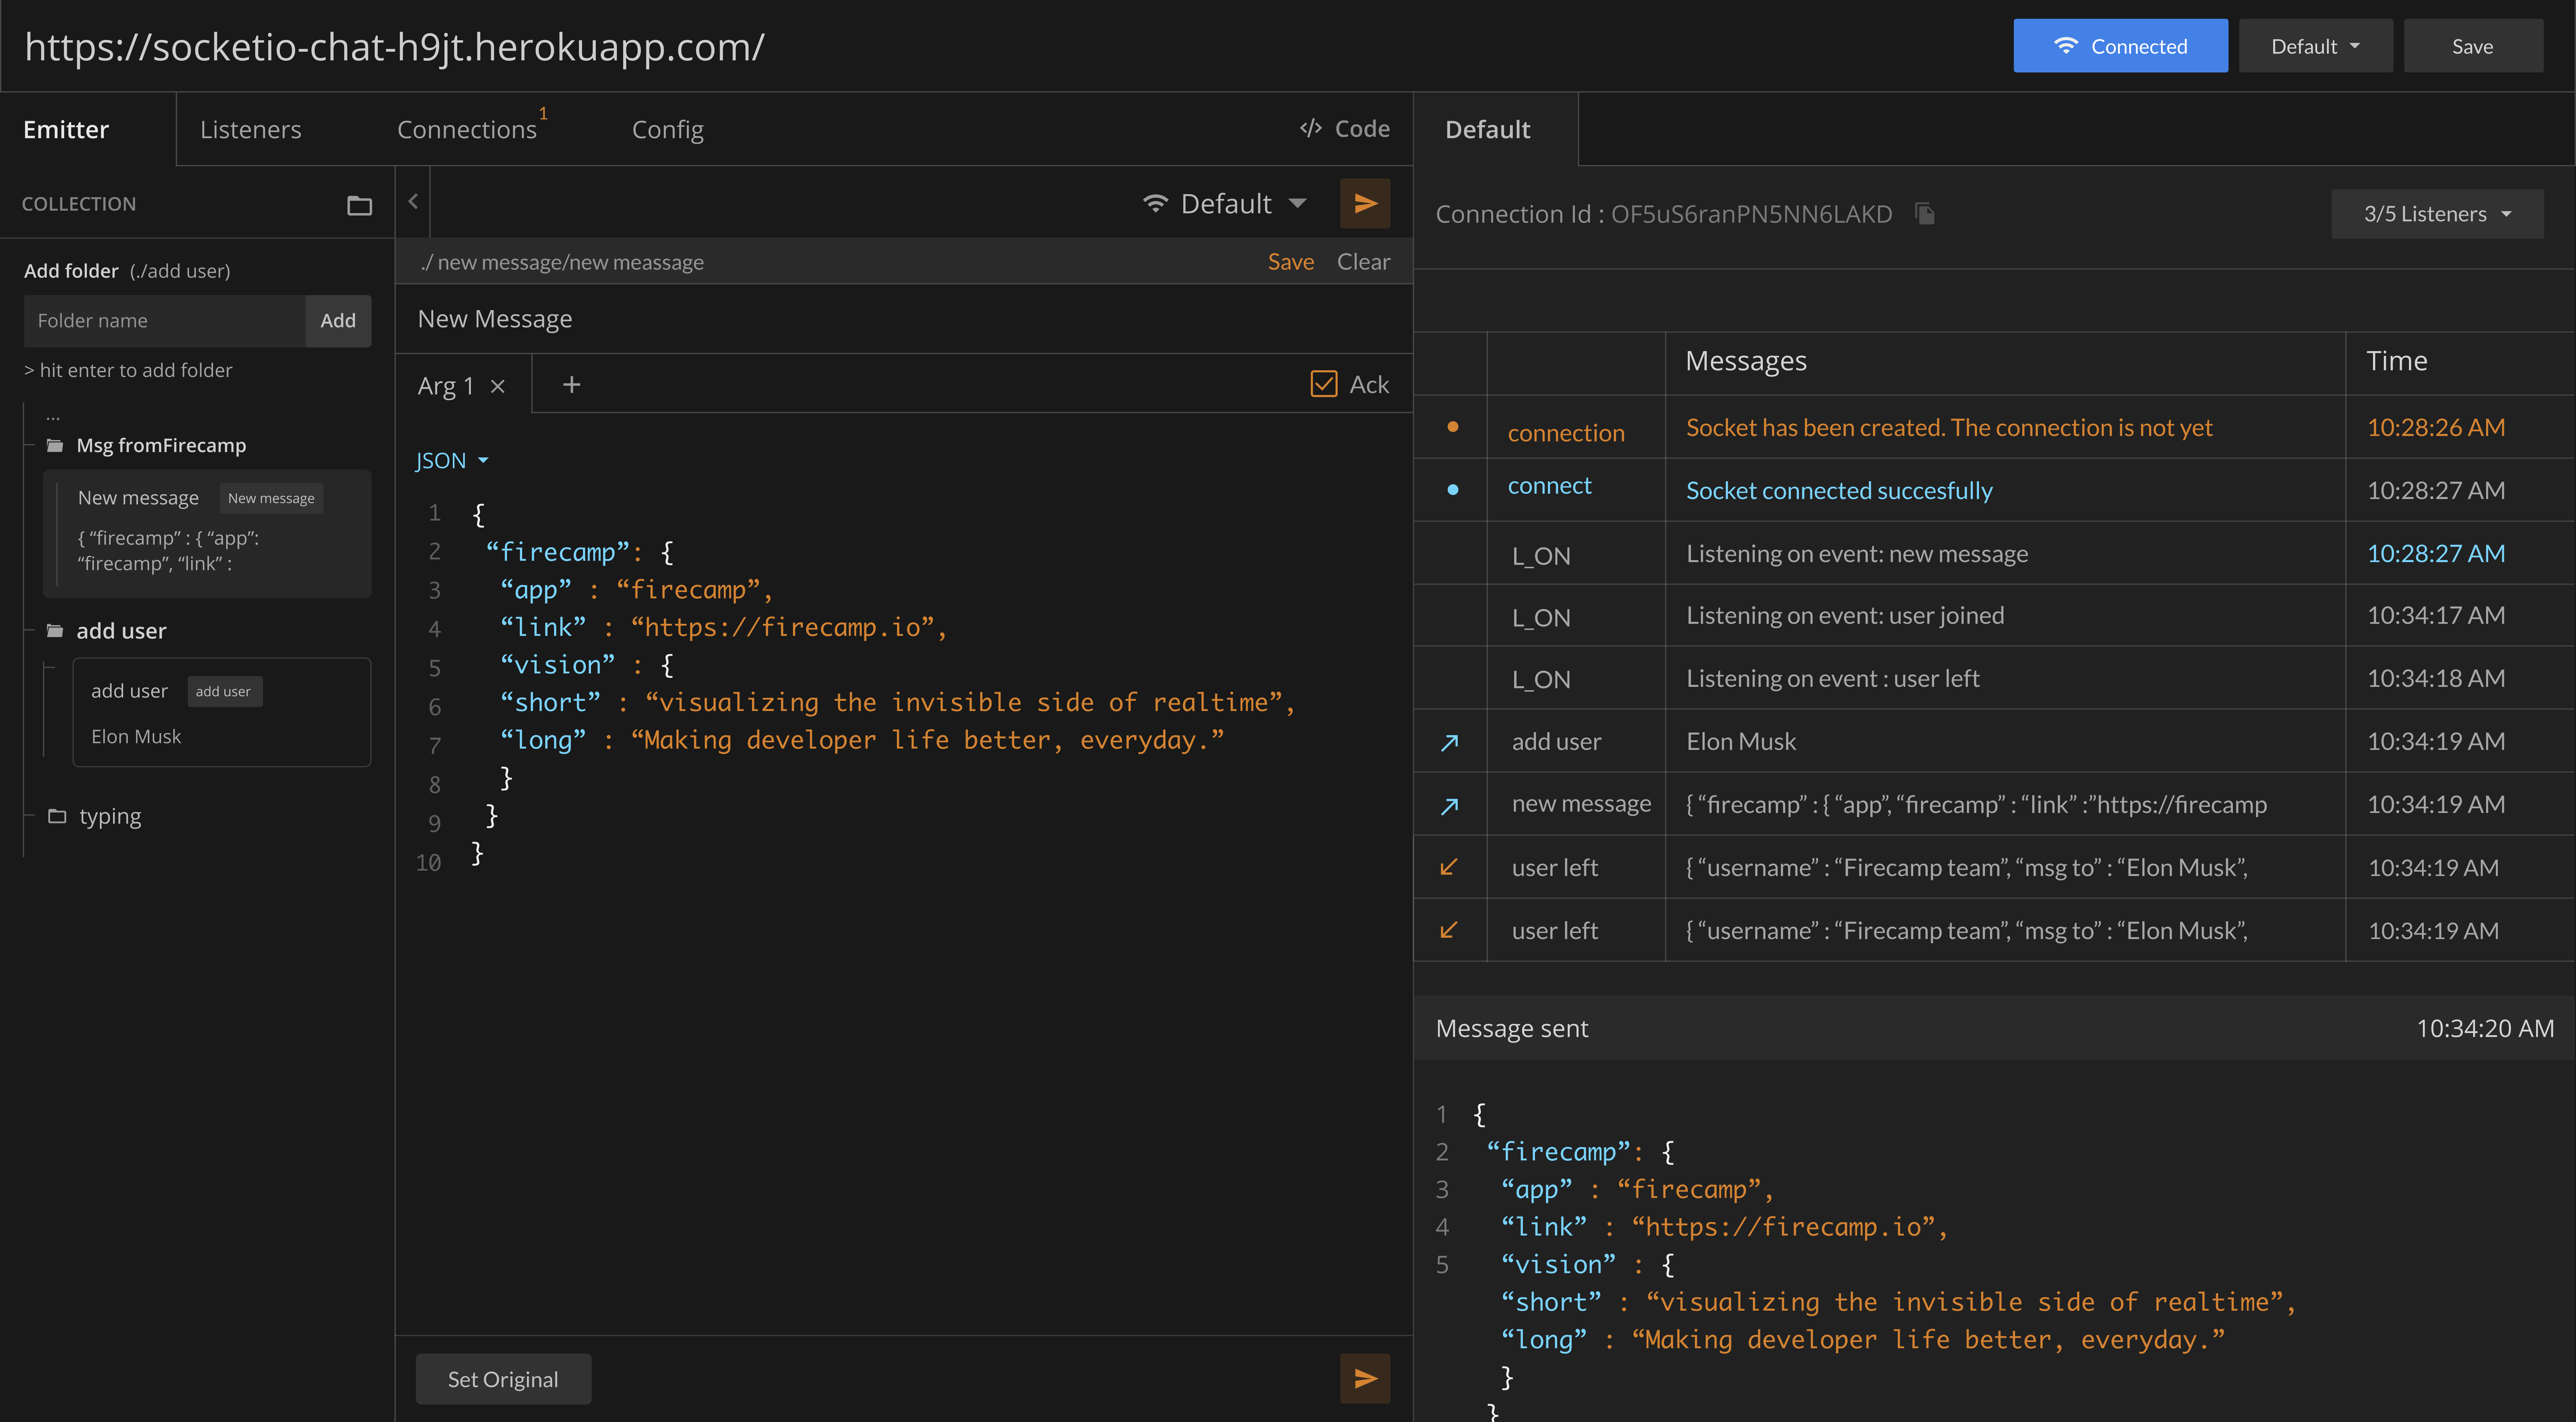This screenshot has height=1422, width=2576.
Task: Switch to the Listeners tab
Action: point(250,128)
